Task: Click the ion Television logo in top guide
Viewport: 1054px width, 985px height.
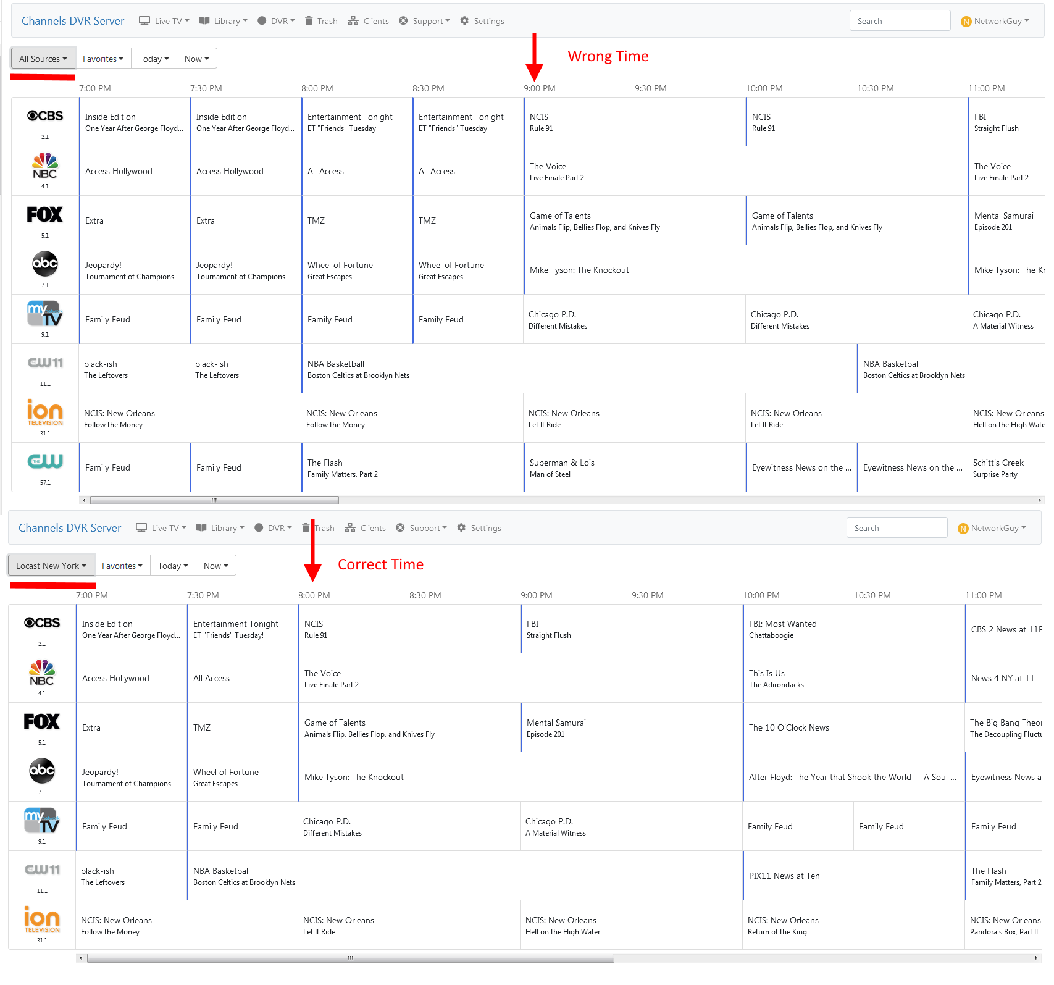Action: pyautogui.click(x=44, y=412)
